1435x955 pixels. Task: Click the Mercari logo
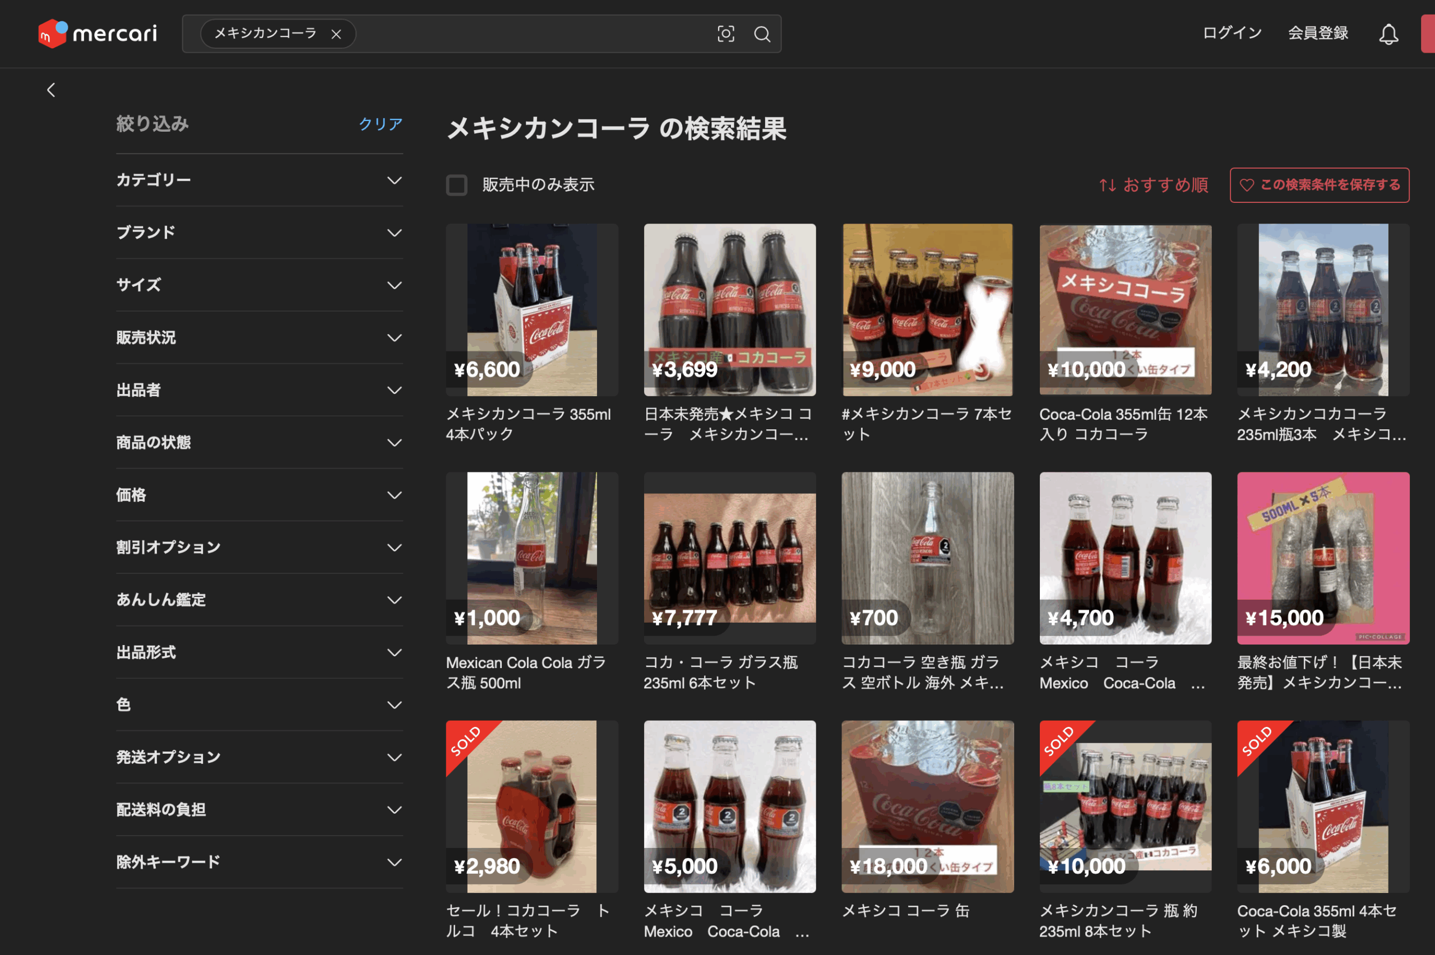click(98, 34)
